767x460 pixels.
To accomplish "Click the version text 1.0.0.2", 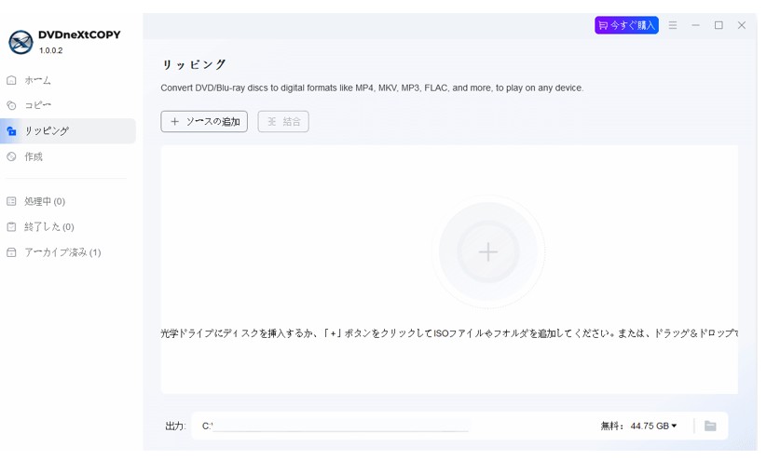I will tap(51, 50).
